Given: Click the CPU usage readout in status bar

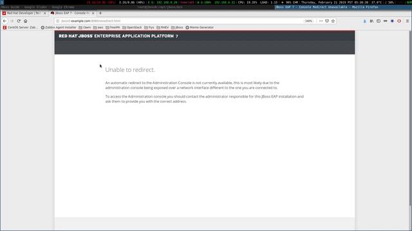Looking at the screenshot, I should (x=247, y=3).
